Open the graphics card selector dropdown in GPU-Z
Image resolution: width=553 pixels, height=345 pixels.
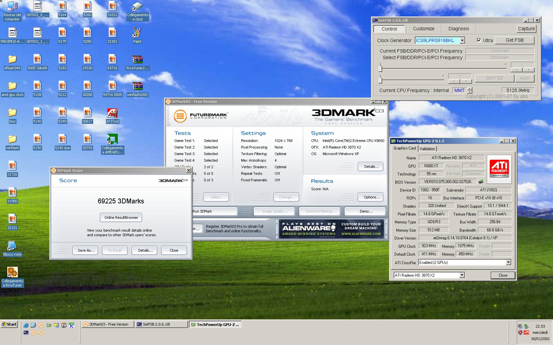click(x=462, y=275)
